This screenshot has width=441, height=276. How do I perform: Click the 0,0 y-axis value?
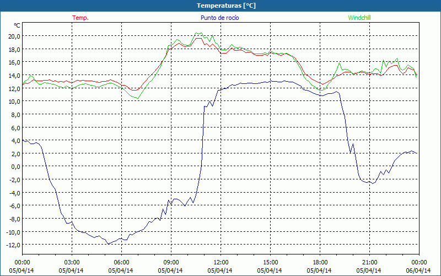[15, 167]
